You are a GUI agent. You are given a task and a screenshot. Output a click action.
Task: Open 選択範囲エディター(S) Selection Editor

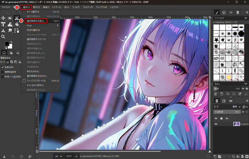(41, 39)
